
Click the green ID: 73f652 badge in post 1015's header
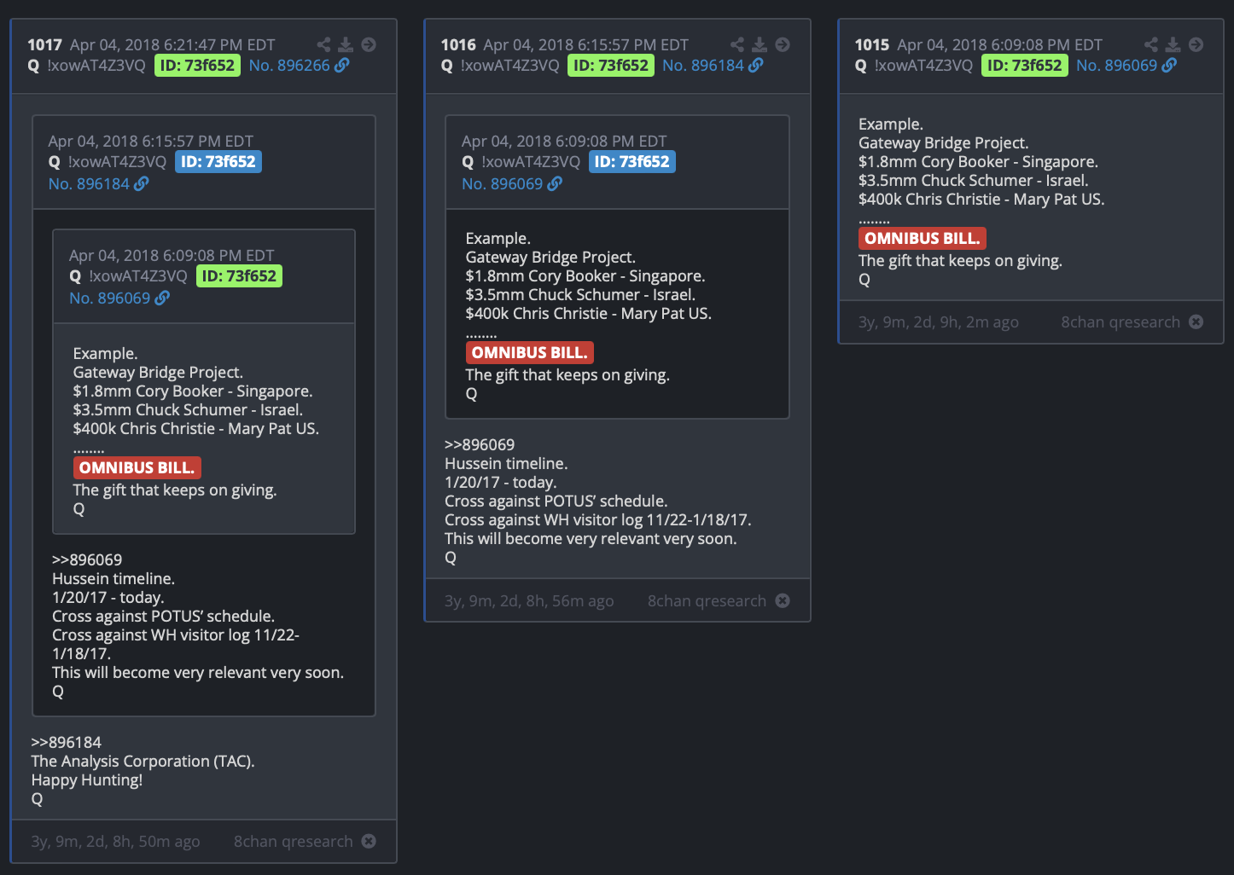[1025, 65]
